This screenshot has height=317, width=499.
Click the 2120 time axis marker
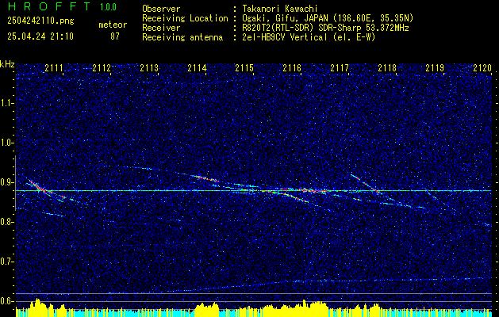pyautogui.click(x=482, y=68)
